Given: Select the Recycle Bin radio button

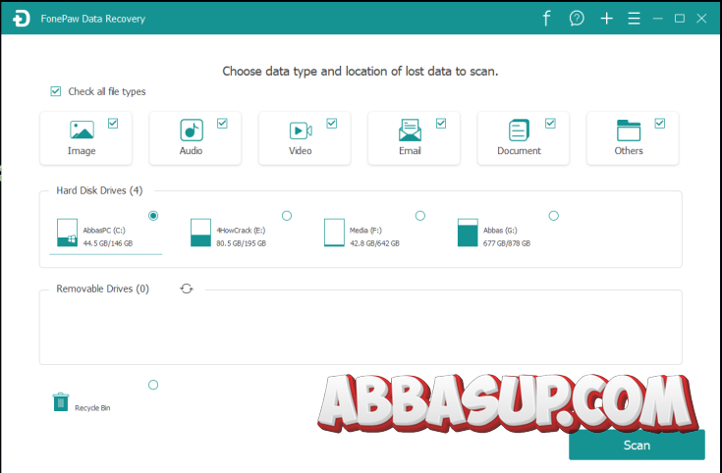Looking at the screenshot, I should [153, 385].
